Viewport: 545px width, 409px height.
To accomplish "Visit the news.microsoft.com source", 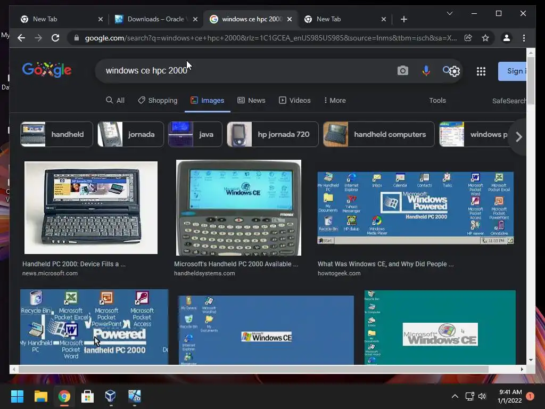I will (49, 273).
